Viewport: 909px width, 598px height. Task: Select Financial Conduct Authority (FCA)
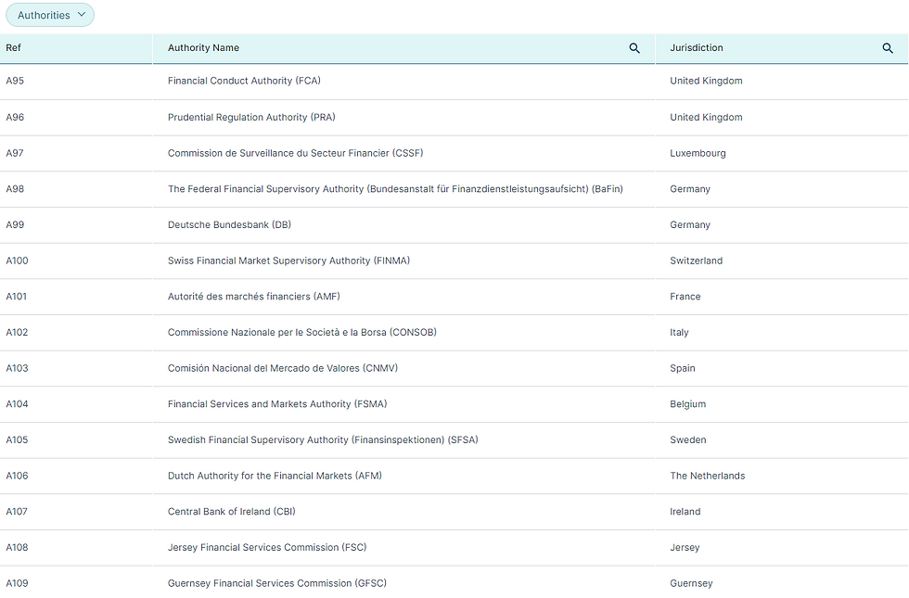[x=244, y=81]
